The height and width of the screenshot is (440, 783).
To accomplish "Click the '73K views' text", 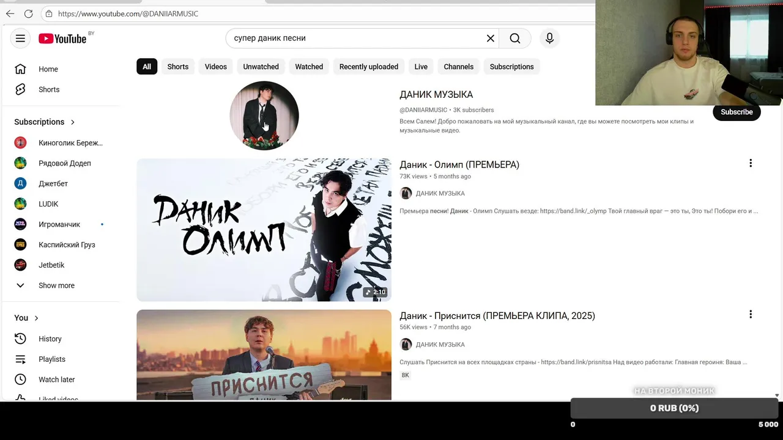I will coord(414,176).
